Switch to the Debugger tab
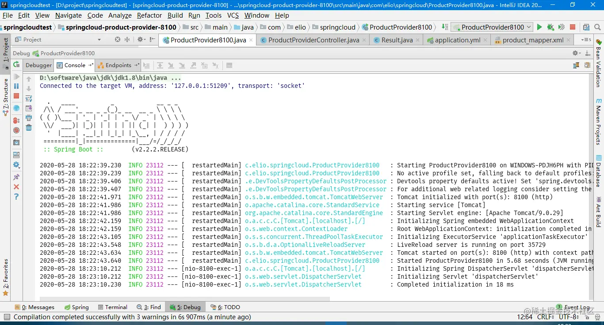This screenshot has height=325, width=604. click(x=38, y=65)
